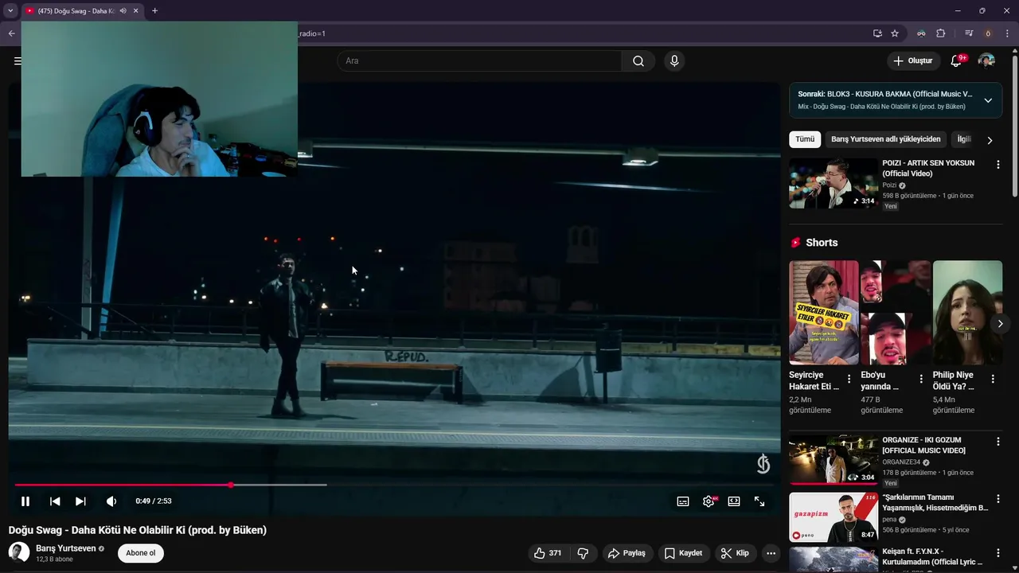Screen dimensions: 1019x573
Task: Open Barış Yurtseven channel avatar
Action: (x=19, y=552)
